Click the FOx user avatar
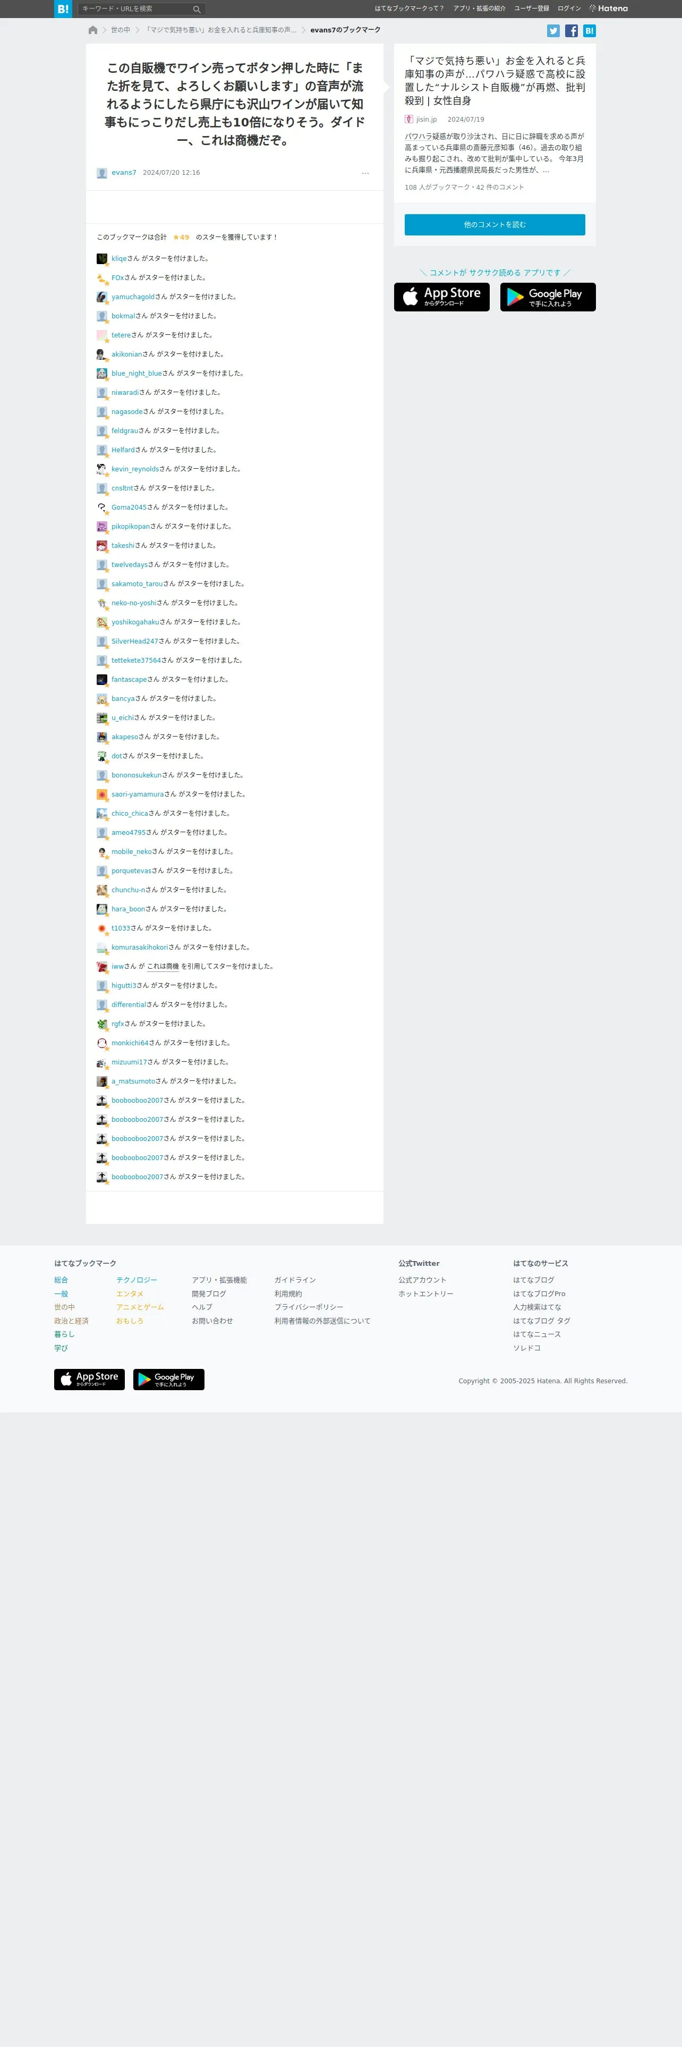Screen dimensions: 682x2047 101,278
